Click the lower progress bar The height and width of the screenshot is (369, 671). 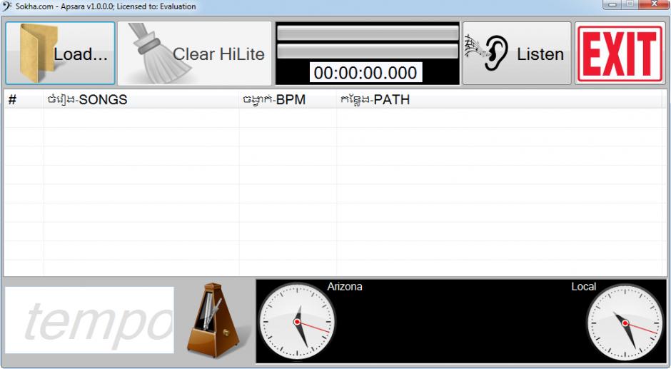(x=368, y=51)
